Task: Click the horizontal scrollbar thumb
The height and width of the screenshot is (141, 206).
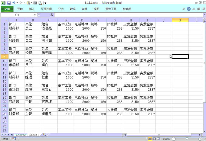Action: (159, 135)
